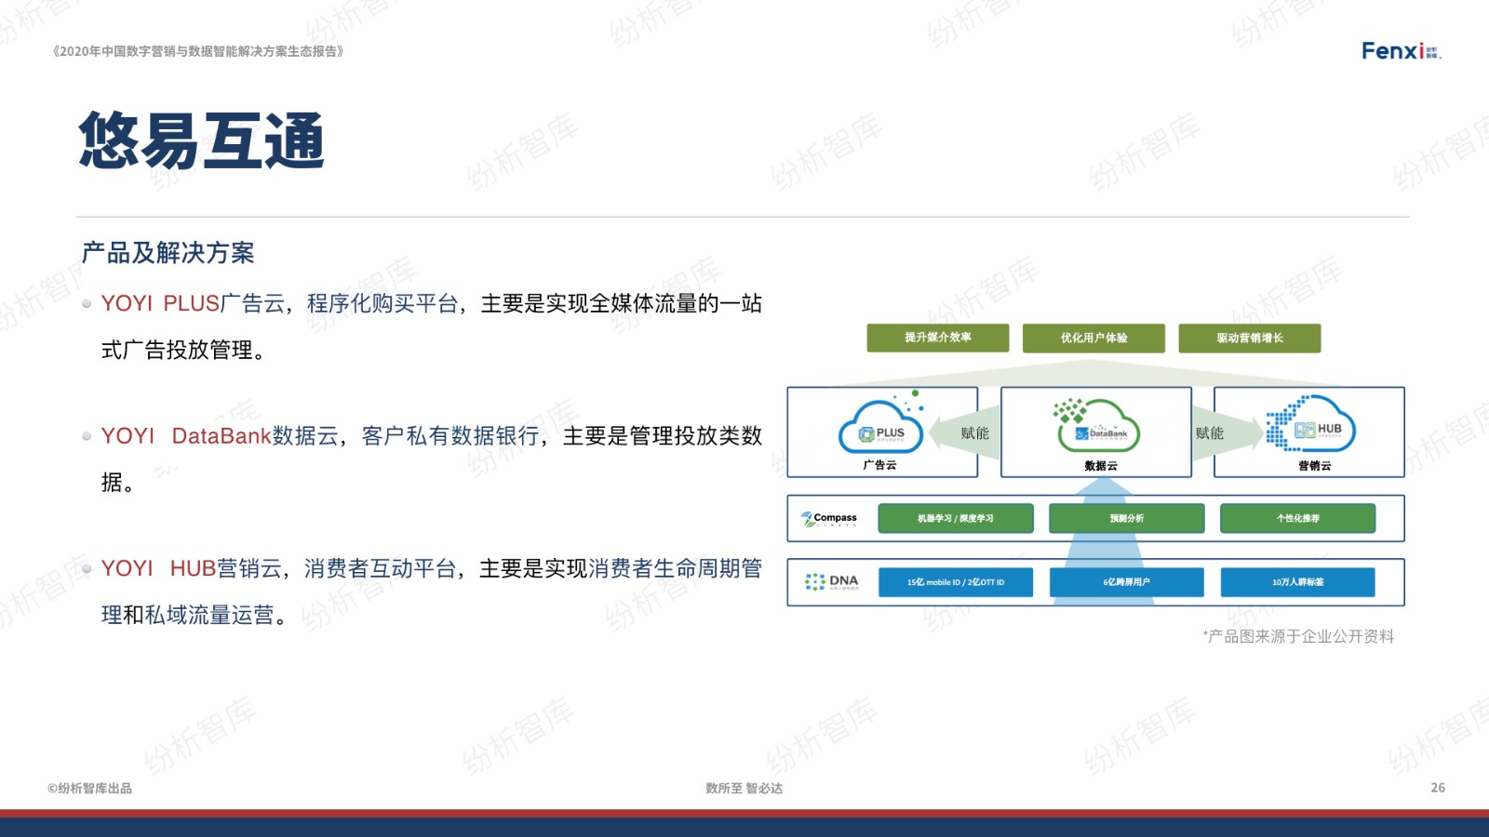
Task: Click the 15亿 mobile ID / 2亿OTT ID box
Action: click(x=956, y=582)
